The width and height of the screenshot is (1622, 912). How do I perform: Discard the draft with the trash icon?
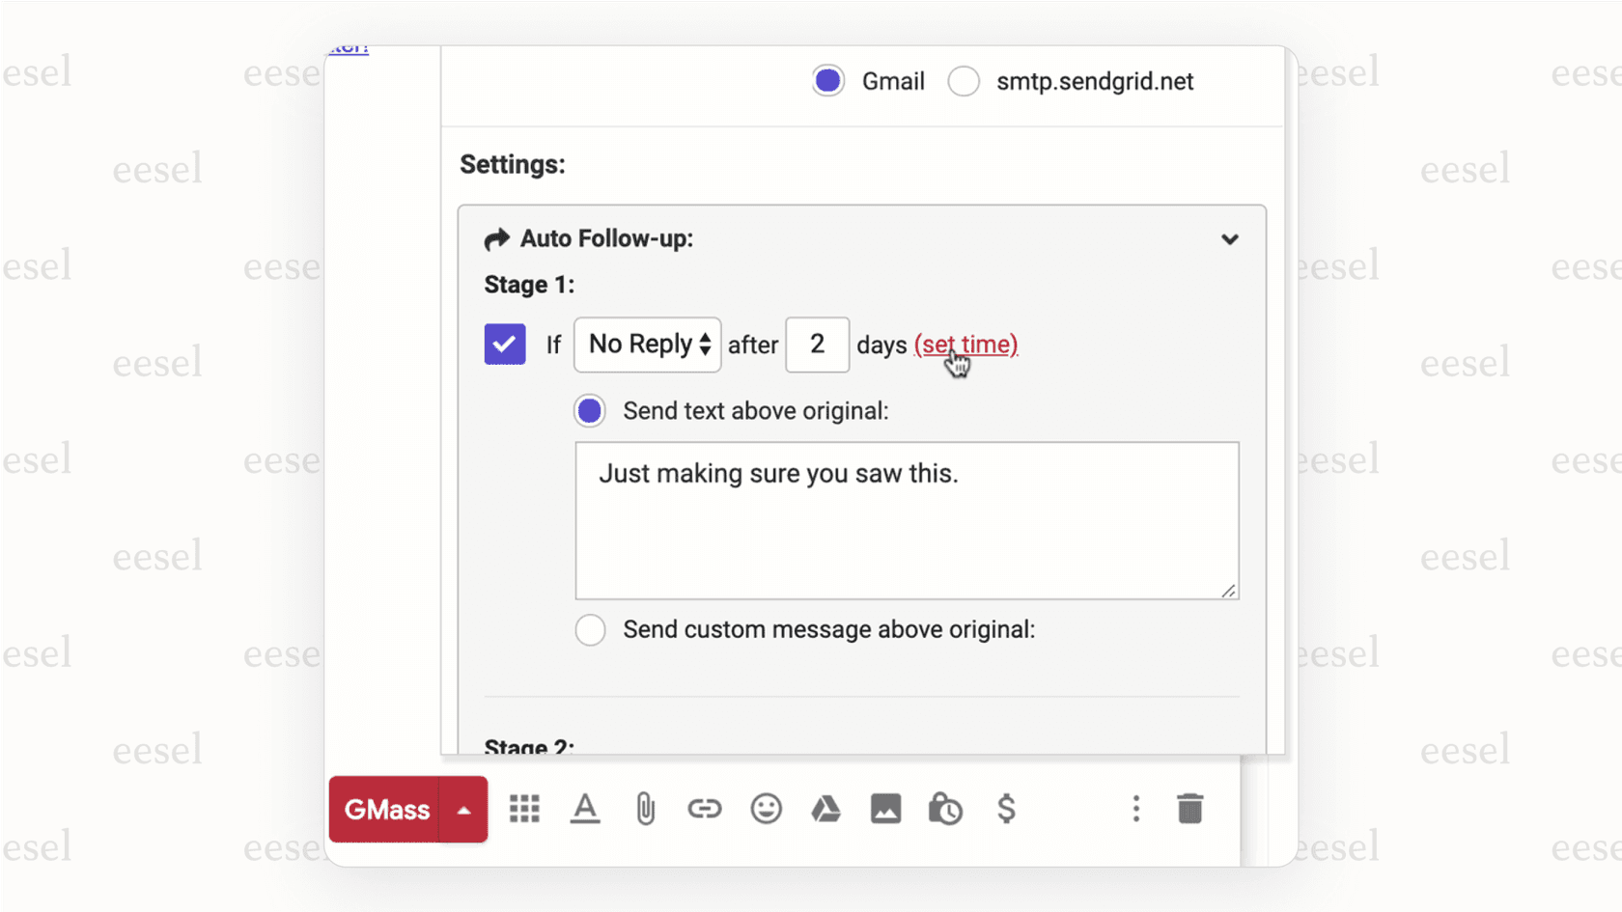pos(1190,809)
